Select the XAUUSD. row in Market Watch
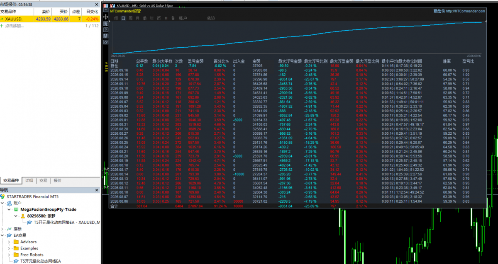 [x=50, y=19]
